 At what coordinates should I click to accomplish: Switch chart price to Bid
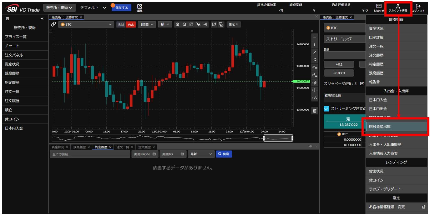[x=121, y=24]
